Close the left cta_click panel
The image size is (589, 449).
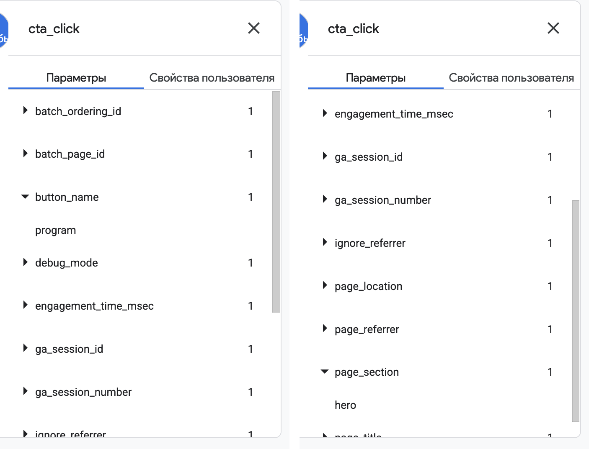[254, 28]
